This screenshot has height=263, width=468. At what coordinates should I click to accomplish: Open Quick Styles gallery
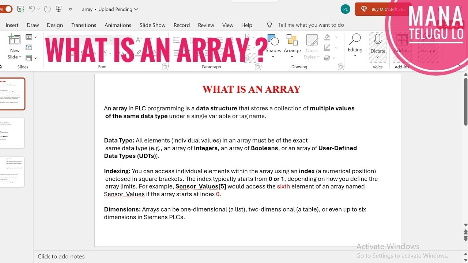point(312,46)
